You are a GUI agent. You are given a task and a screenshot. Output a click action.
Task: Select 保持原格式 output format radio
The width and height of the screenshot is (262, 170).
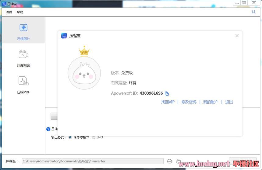[70, 137]
